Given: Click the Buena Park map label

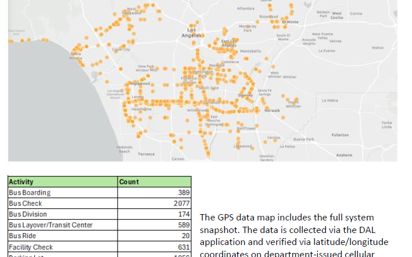Looking at the screenshot, I should tap(303, 139).
